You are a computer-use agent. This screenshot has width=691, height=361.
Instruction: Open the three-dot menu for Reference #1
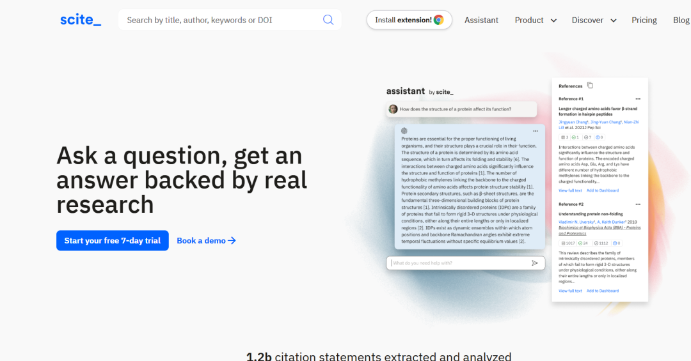[x=637, y=99]
